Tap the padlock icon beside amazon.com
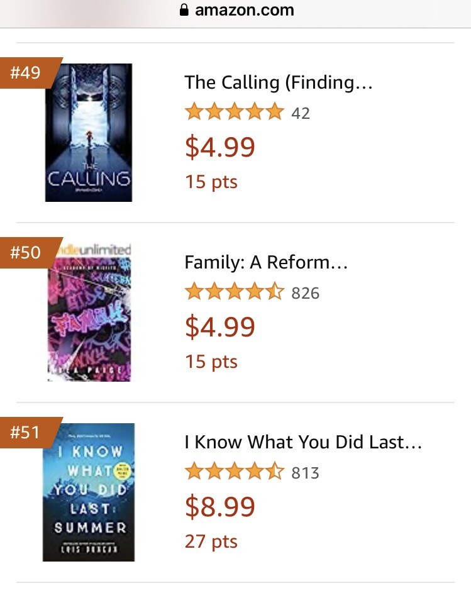The width and height of the screenshot is (471, 593). coord(184,11)
